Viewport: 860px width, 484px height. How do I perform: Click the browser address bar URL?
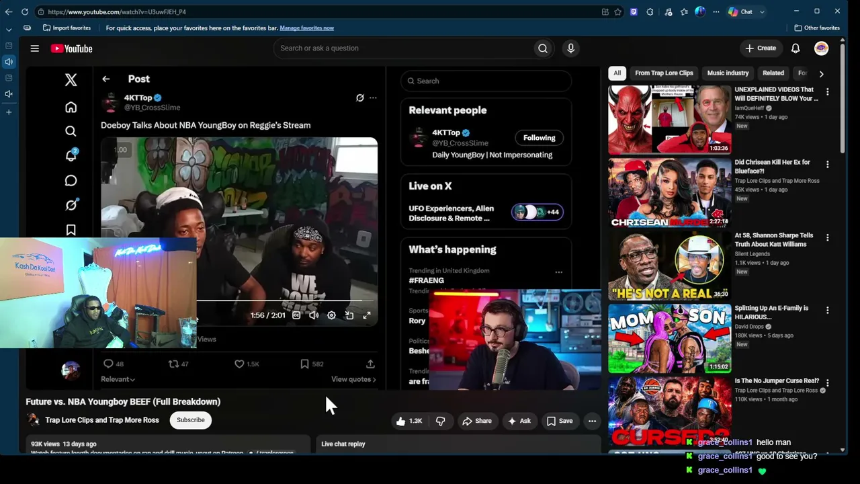point(117,11)
